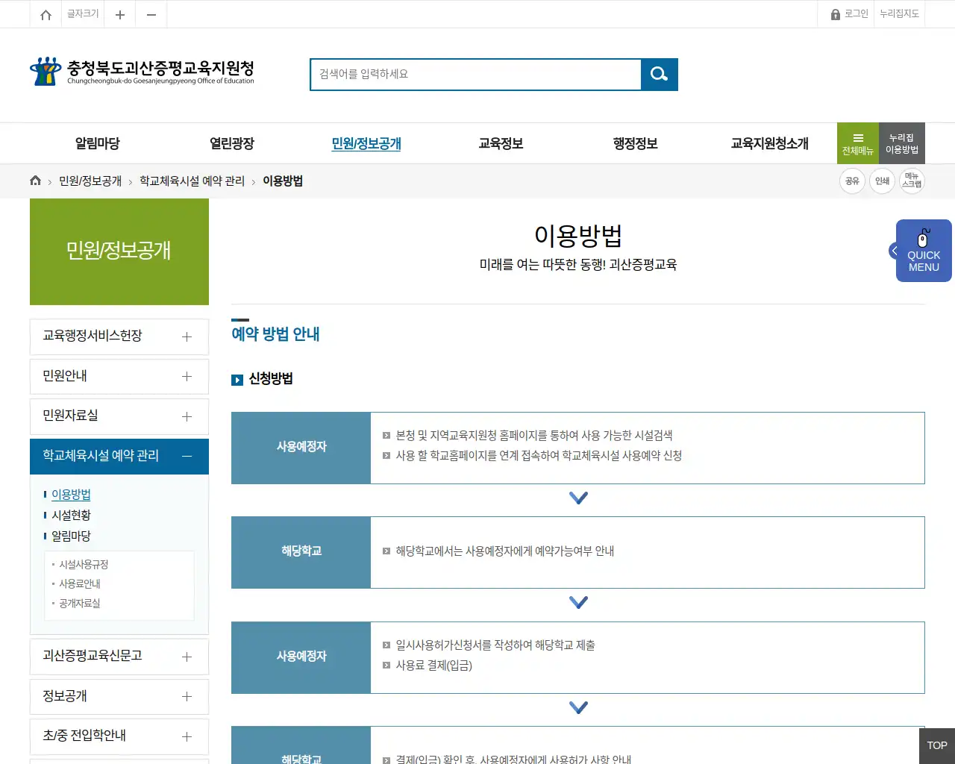Screen dimensions: 955x764
Task: Expand 괴산증평교육신문고 sidebar section
Action: 119,657
